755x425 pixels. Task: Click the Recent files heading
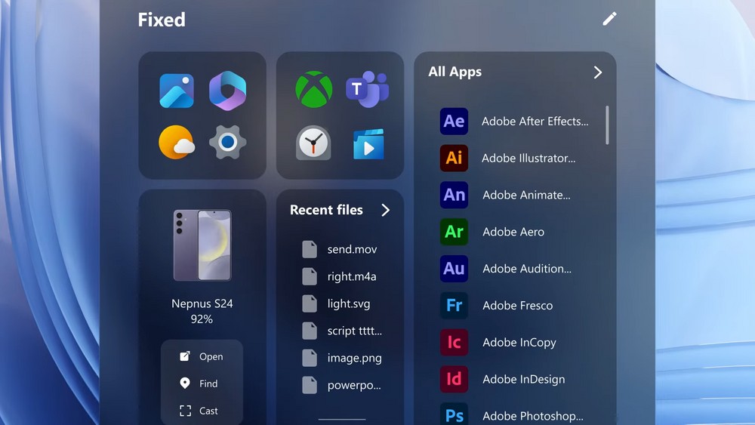tap(326, 210)
